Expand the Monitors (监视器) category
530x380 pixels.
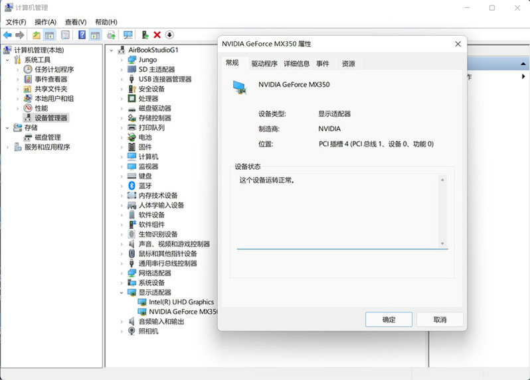coord(122,166)
